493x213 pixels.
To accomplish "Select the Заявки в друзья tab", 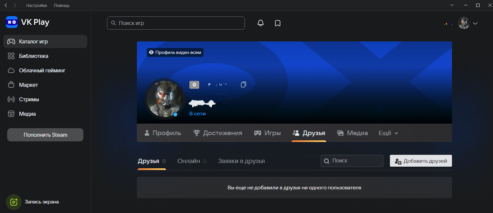I will 241,161.
